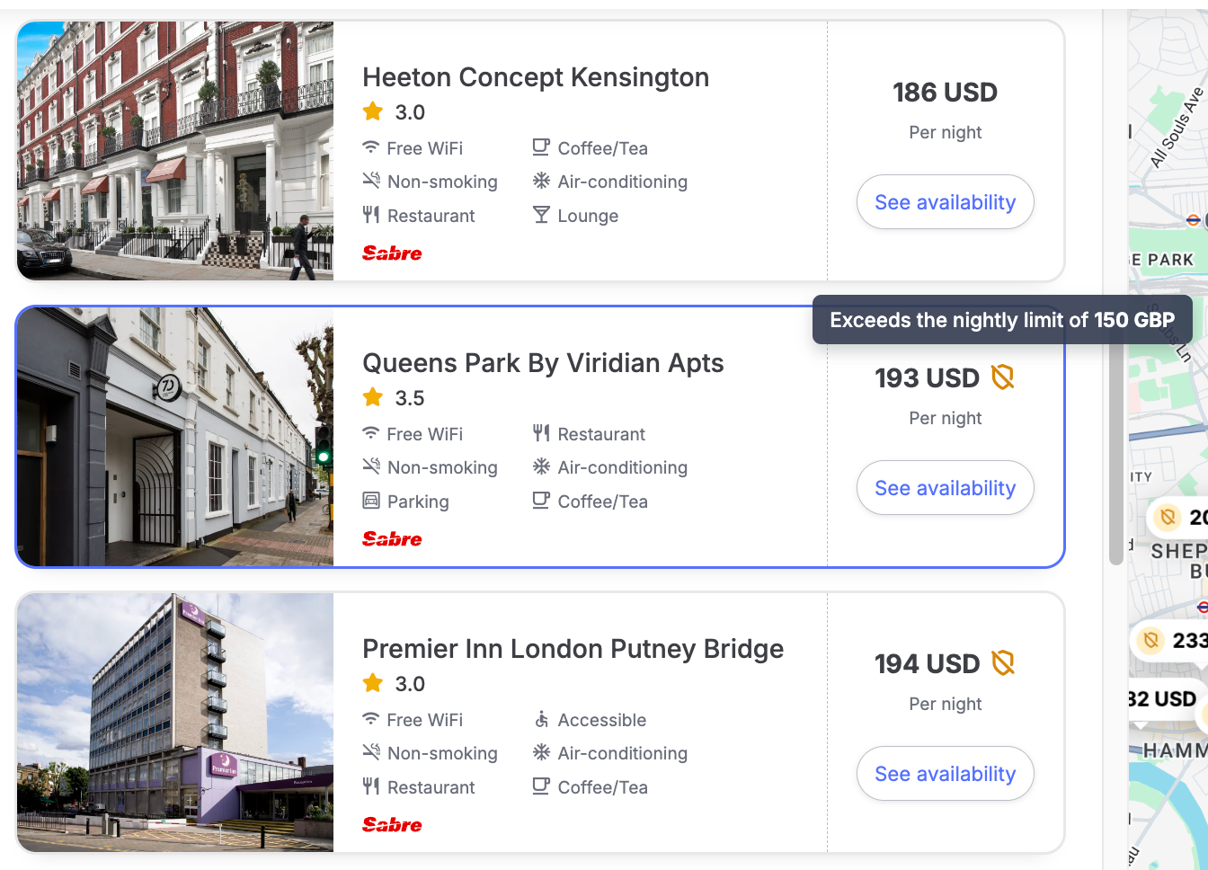Image resolution: width=1208 pixels, height=870 pixels.
Task: Click Sabre logo under Queens Park listing
Action: pyautogui.click(x=392, y=539)
